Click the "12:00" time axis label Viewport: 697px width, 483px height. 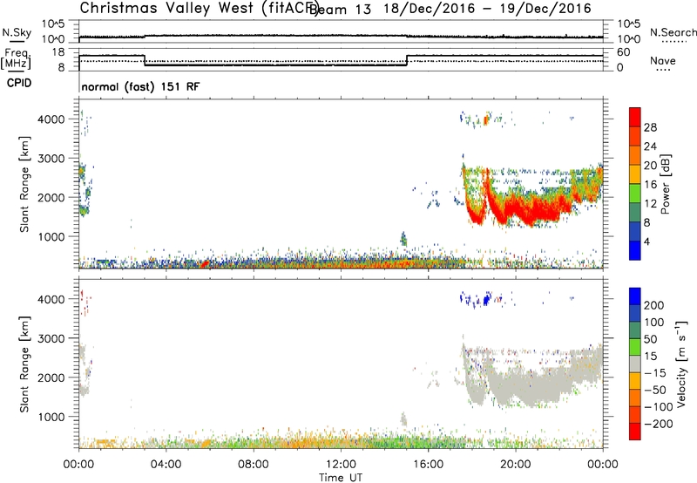pyautogui.click(x=341, y=465)
